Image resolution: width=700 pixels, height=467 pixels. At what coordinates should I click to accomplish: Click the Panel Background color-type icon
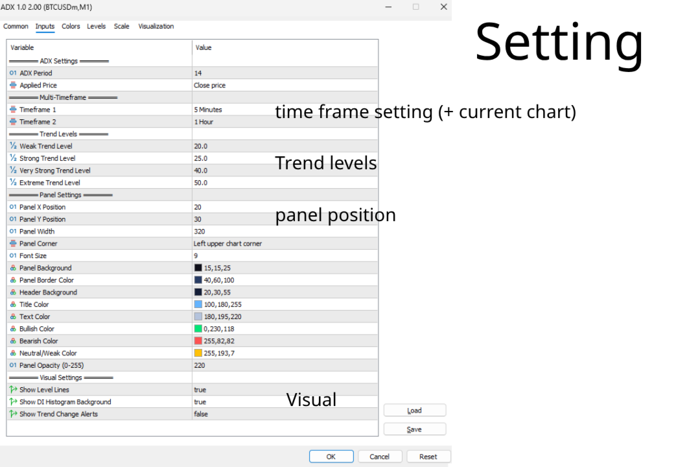tap(13, 268)
